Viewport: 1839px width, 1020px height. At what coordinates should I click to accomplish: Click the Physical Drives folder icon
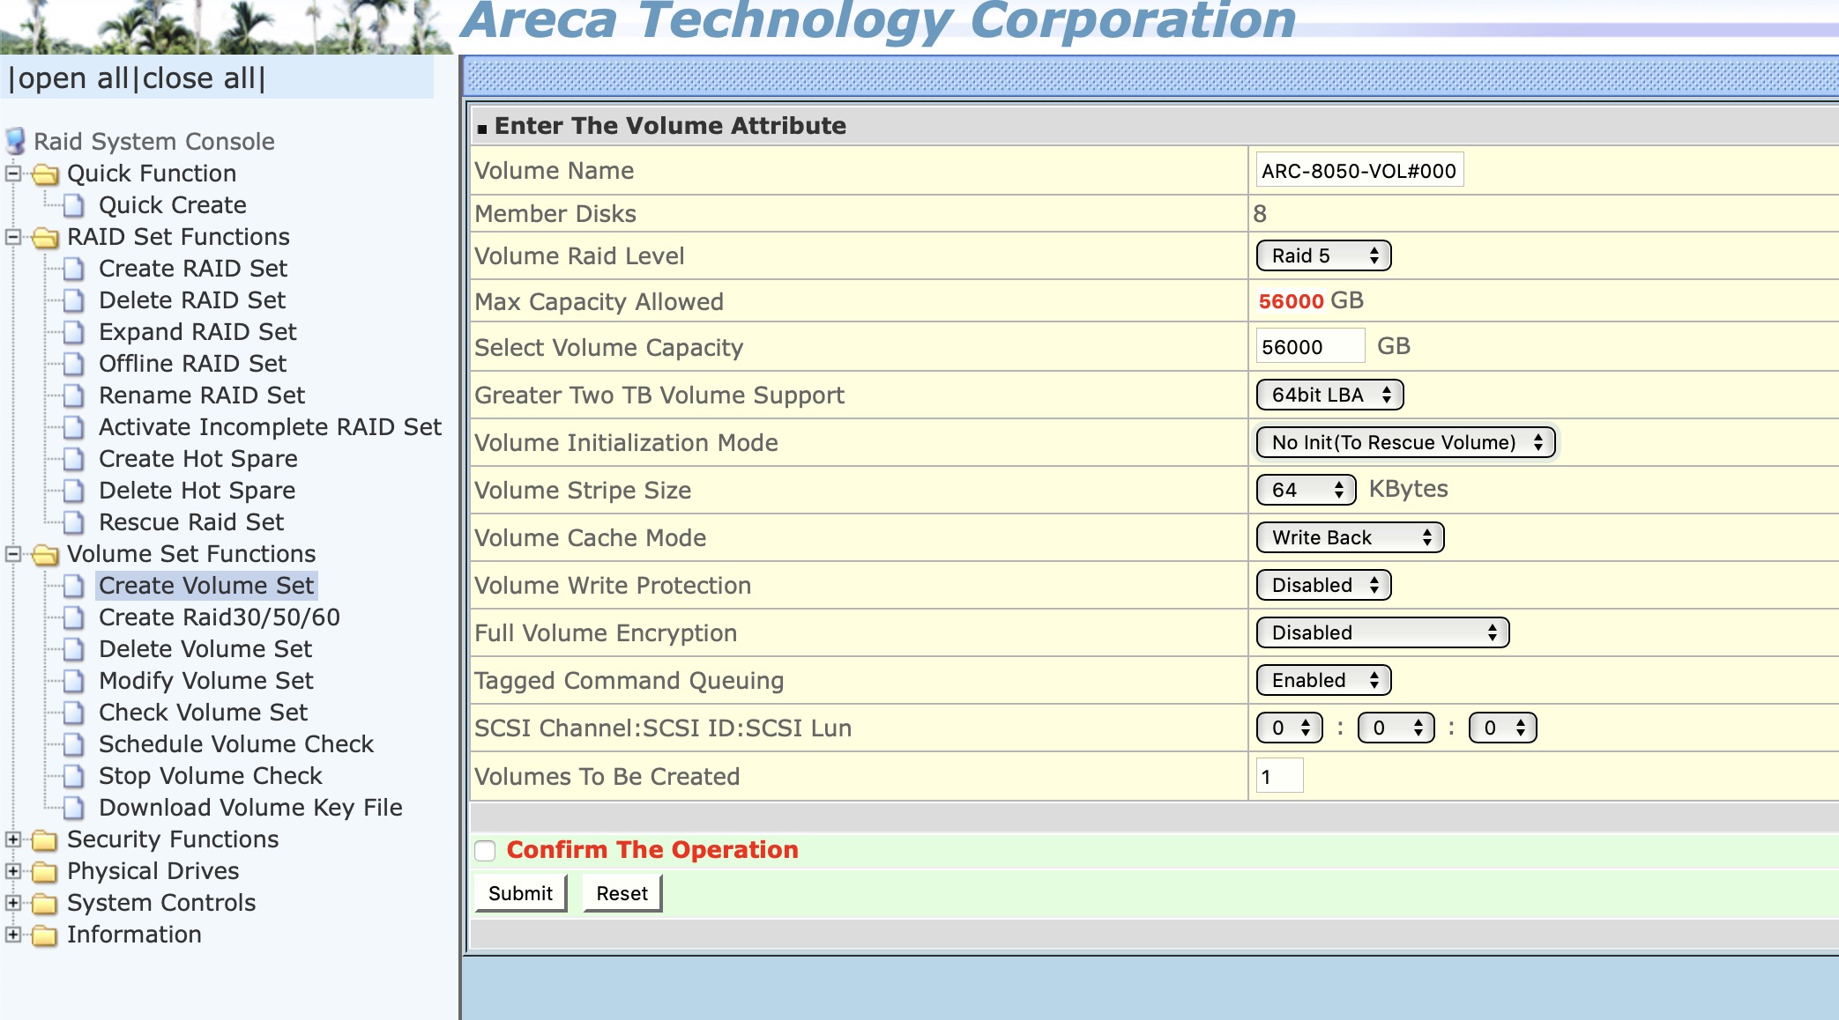pos(46,872)
